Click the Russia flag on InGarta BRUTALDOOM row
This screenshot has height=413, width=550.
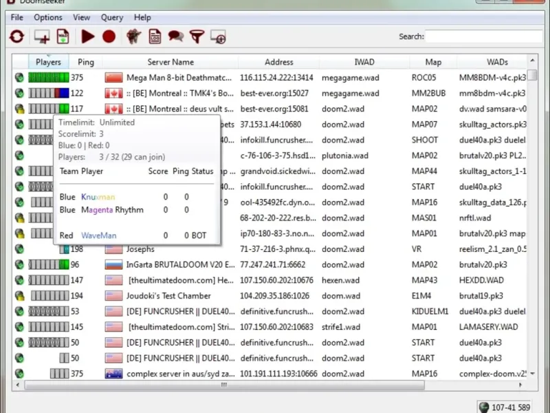(x=113, y=264)
